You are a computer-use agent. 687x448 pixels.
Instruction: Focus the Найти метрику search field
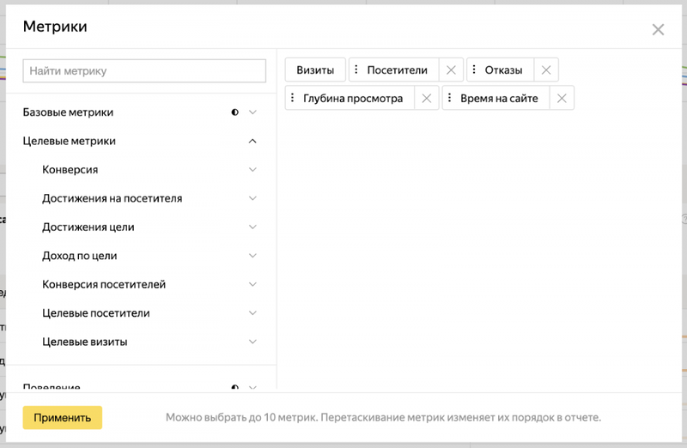pyautogui.click(x=144, y=71)
